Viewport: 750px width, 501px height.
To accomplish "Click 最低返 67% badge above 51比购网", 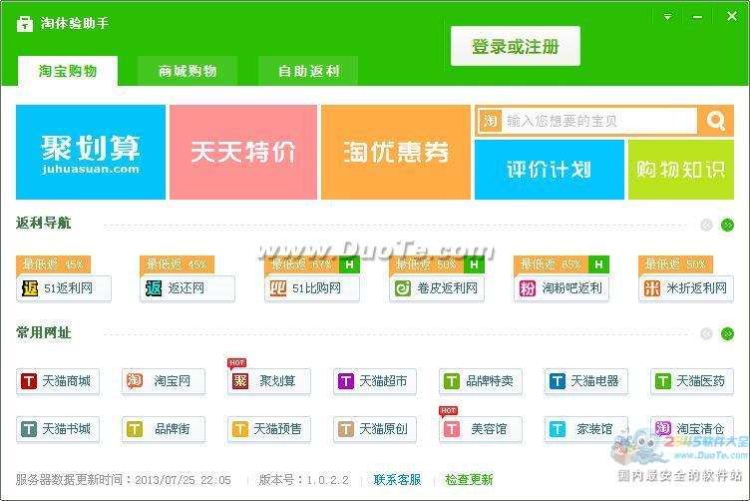I will [302, 264].
